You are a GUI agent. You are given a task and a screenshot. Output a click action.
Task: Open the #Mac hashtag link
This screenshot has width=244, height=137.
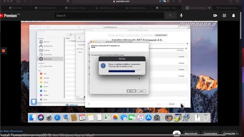click(6, 131)
